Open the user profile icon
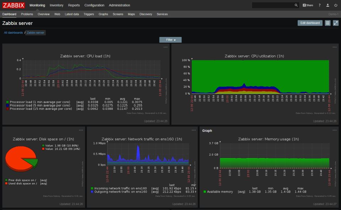This screenshot has height=210, width=341. (328, 5)
